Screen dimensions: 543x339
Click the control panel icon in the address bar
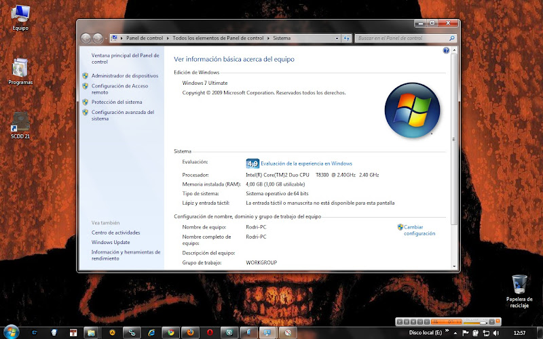pyautogui.click(x=114, y=38)
